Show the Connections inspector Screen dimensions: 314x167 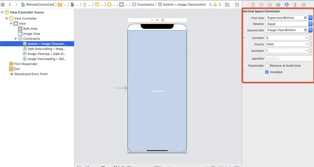click(303, 5)
